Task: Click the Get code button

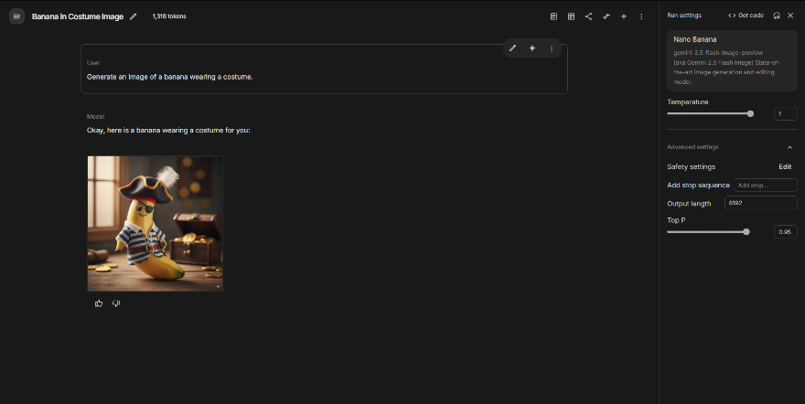Action: click(746, 16)
